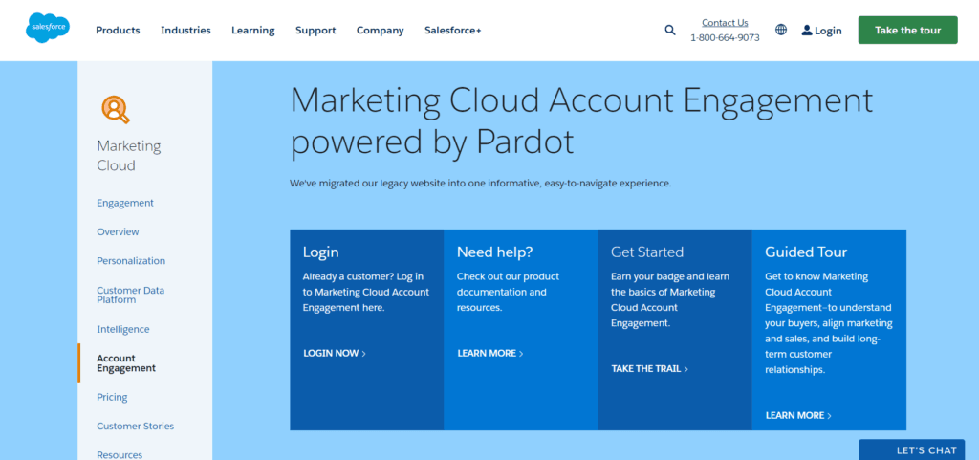Click the person icon beside Login
The image size is (979, 460).
tap(807, 30)
